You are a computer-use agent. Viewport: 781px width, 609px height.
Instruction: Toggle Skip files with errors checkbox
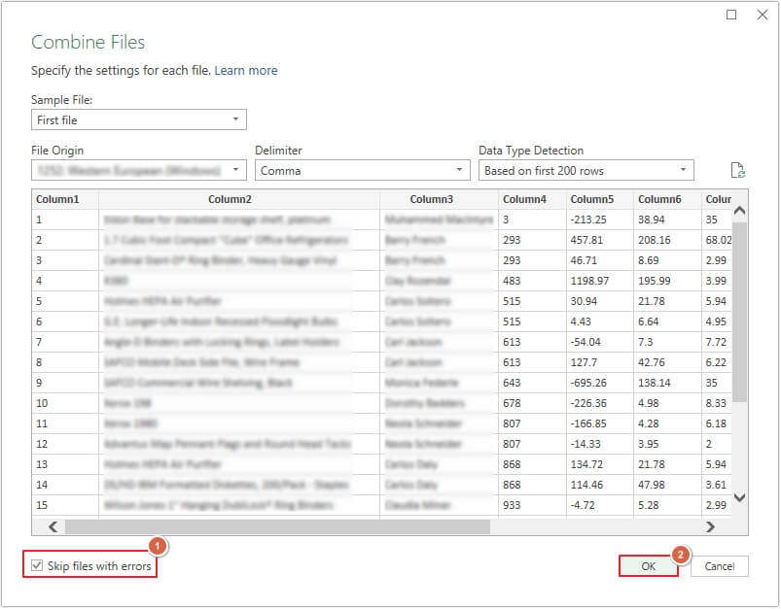pos(38,566)
